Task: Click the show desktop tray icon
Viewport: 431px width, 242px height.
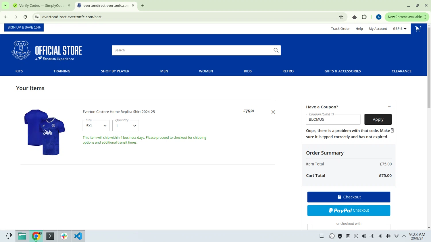Action: point(322,236)
